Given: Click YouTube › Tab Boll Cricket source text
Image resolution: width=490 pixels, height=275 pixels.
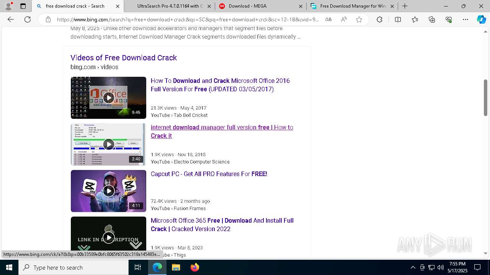Looking at the screenshot, I should click(179, 115).
